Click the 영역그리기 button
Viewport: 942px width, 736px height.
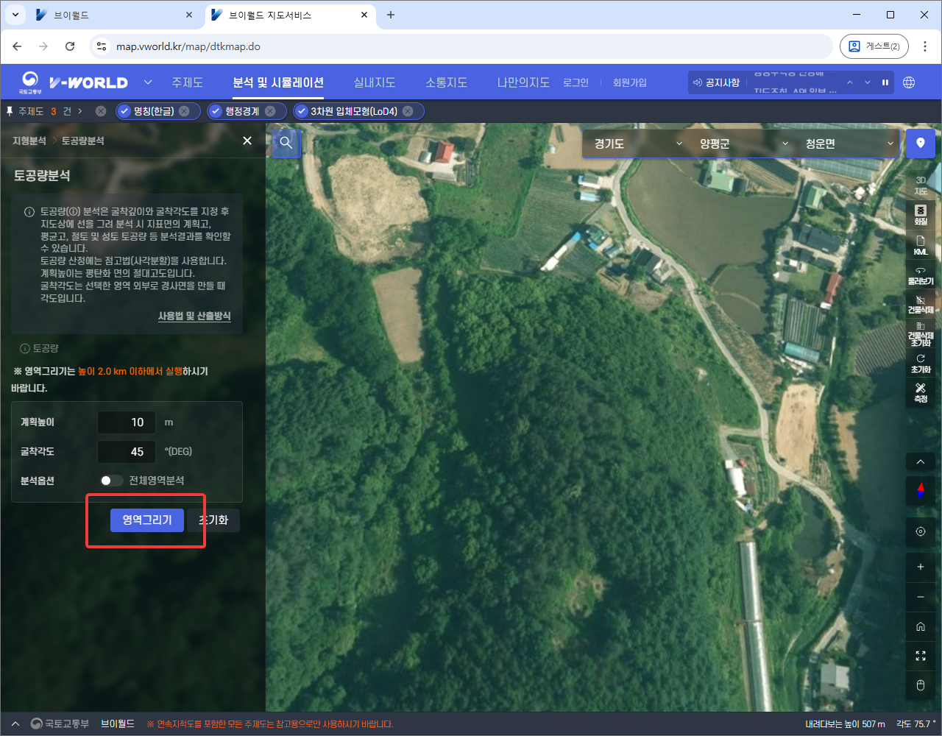pyautogui.click(x=146, y=520)
